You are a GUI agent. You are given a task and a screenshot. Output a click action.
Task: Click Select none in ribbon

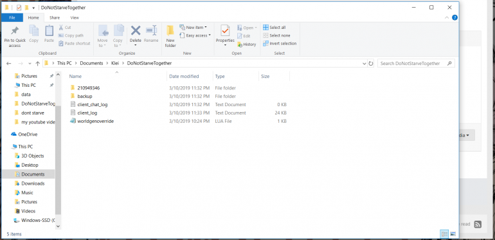coord(276,35)
